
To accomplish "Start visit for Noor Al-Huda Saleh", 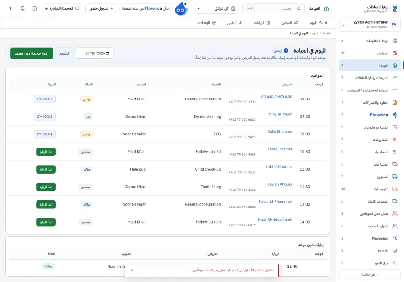I will [x=46, y=222].
